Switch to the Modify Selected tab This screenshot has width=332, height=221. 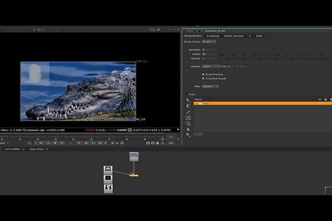[234, 36]
